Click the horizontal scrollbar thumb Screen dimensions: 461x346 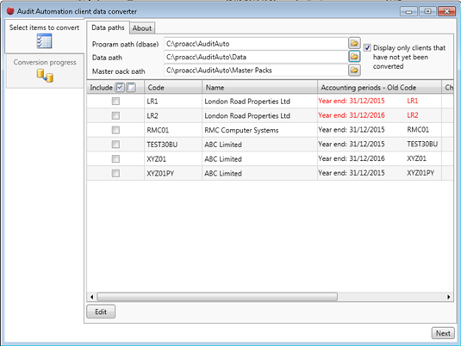coord(217,297)
